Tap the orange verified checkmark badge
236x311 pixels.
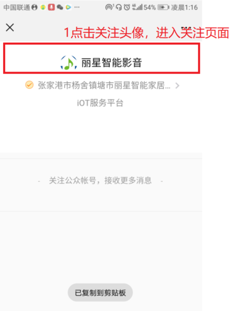[x=29, y=85]
